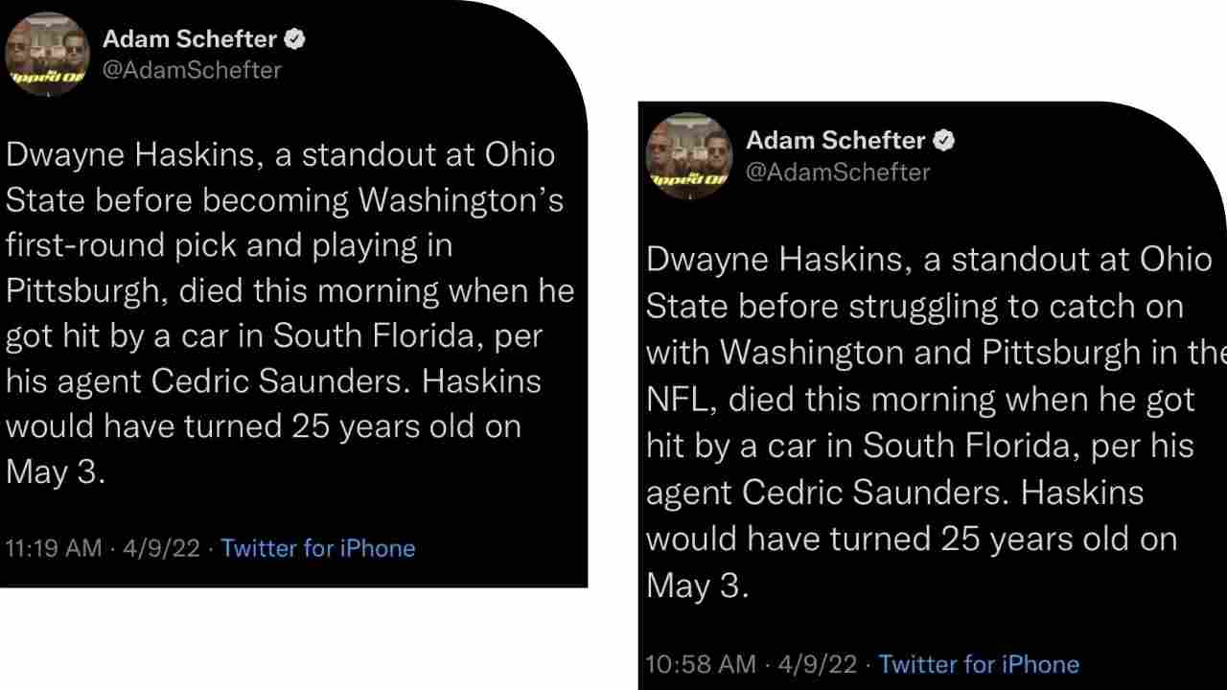Select the 4/9/22 date on the right tweet
Image resolution: width=1227 pixels, height=690 pixels.
tap(816, 663)
